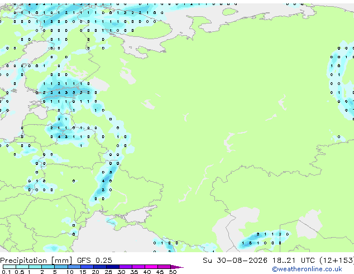The image size is (354, 274).
Task: Select the 20–25 mm legend swatch
Action: (x=99, y=267)
